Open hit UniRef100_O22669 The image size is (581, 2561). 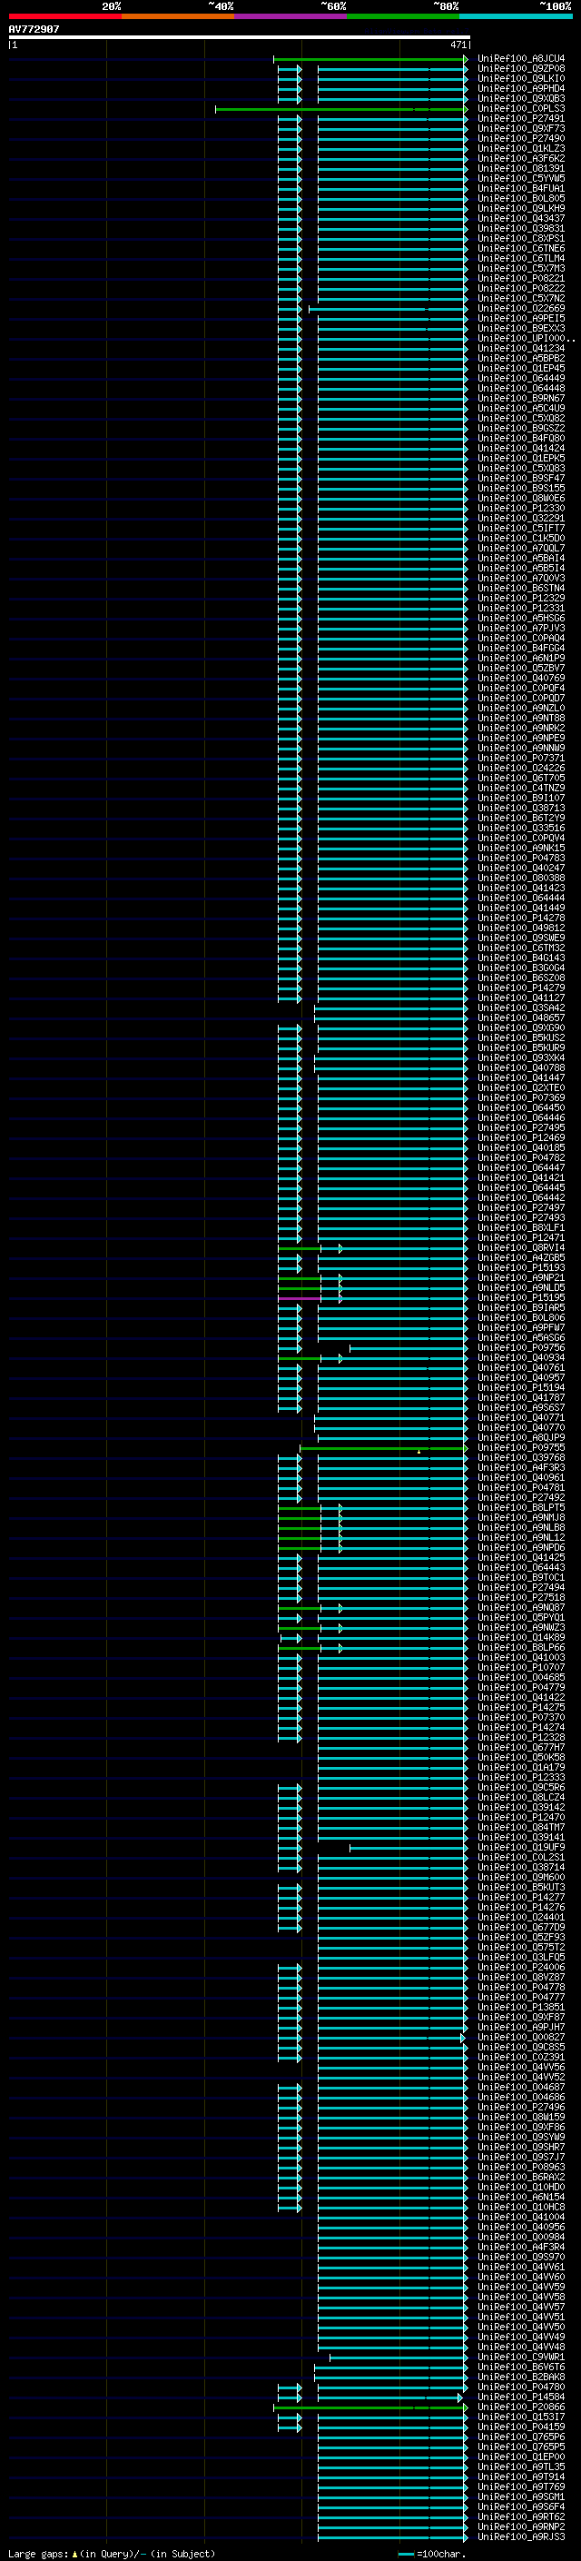coord(520,309)
